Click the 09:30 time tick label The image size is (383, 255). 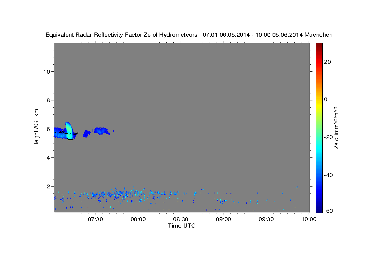tap(266, 219)
